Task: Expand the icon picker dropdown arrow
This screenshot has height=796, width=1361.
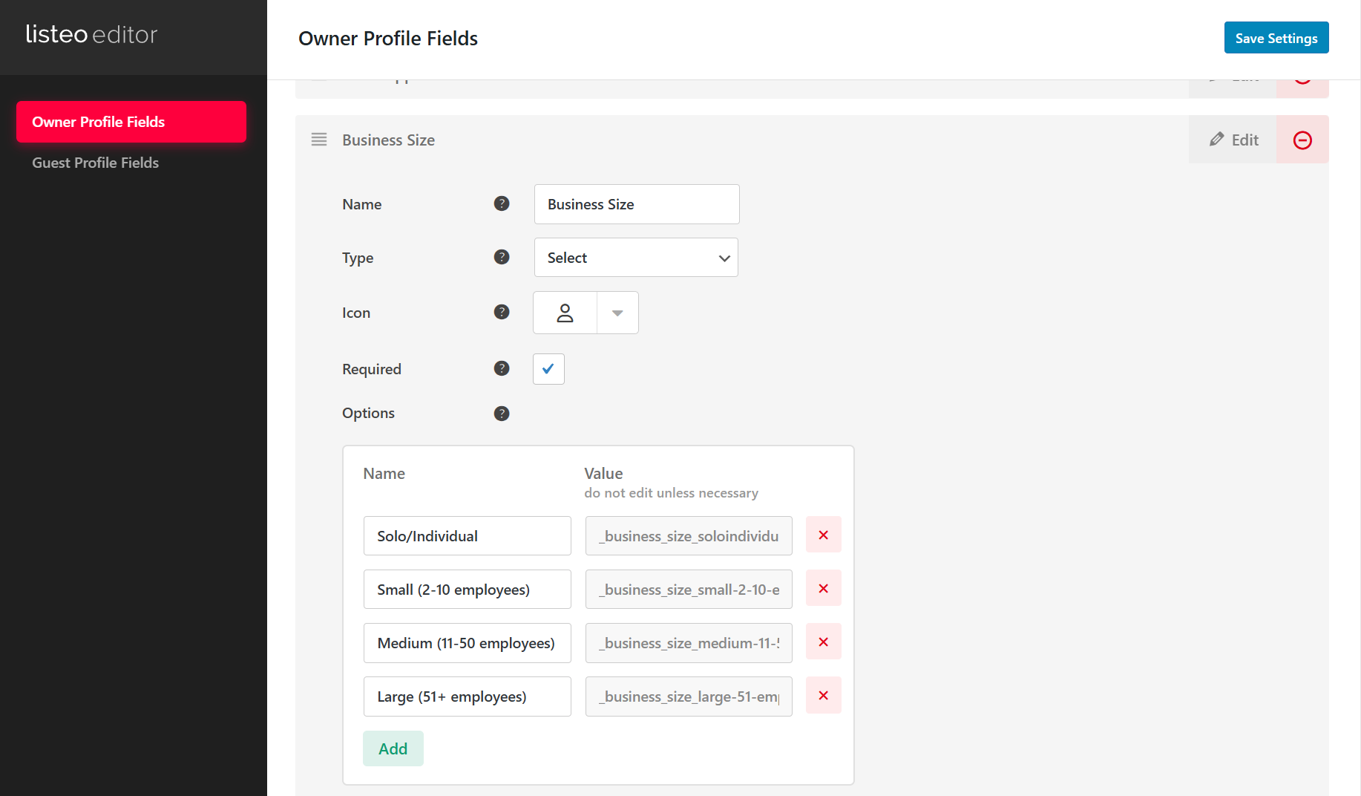Action: [x=617, y=313]
